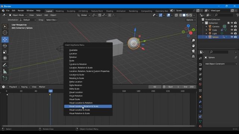Hide the Cube in viewport
The image size is (239, 134).
click(x=232, y=30)
